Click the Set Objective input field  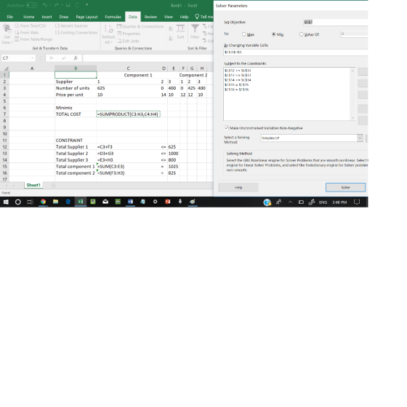(336, 23)
